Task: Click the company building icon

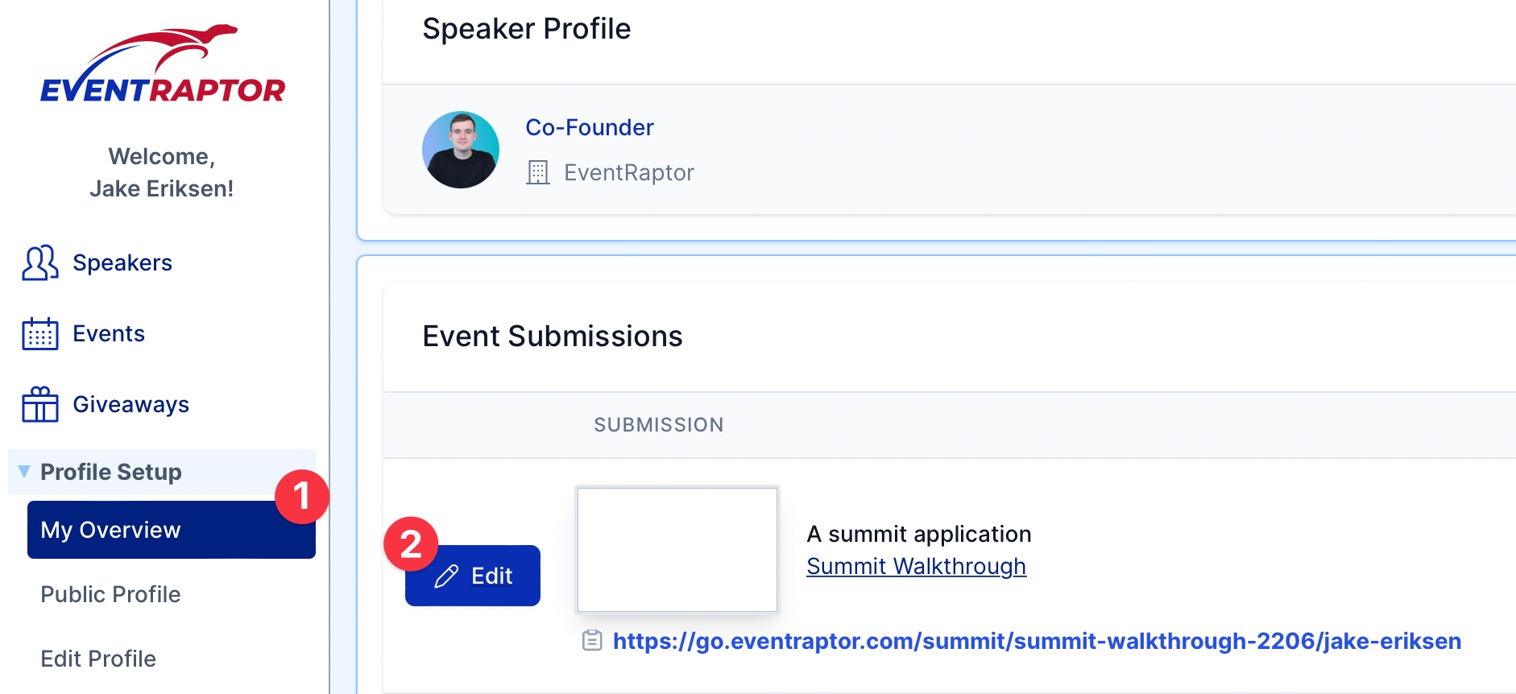Action: [538, 172]
